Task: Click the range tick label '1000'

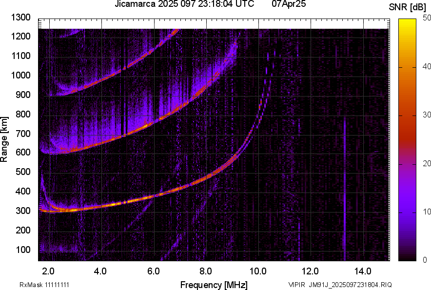Action: point(20,76)
